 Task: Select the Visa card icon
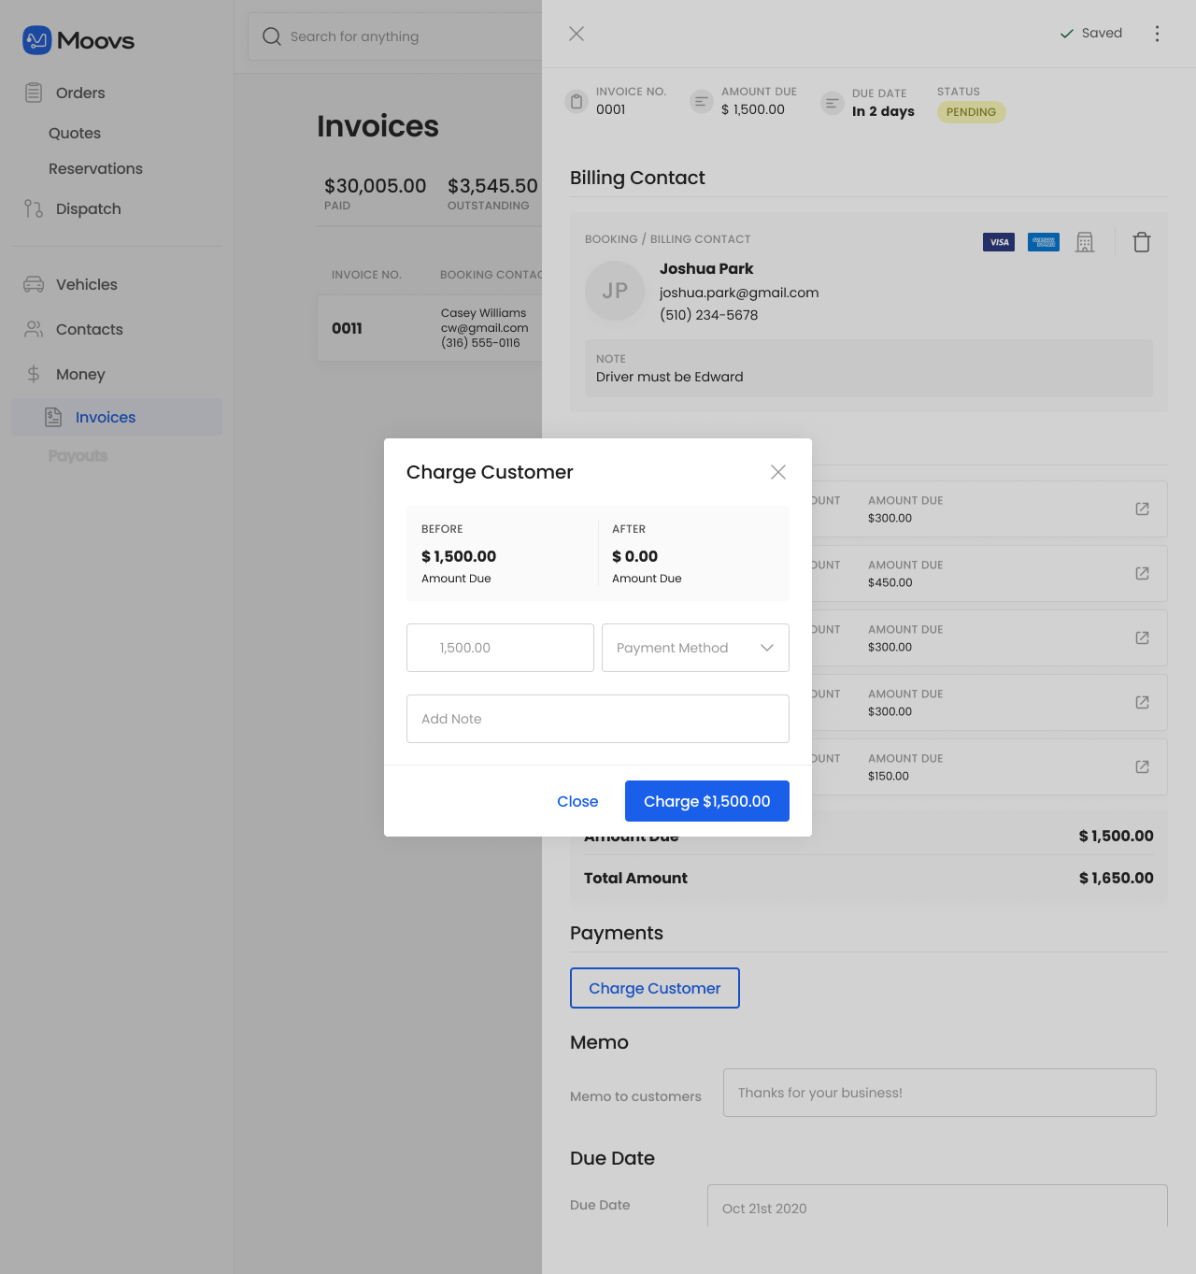[x=998, y=241]
